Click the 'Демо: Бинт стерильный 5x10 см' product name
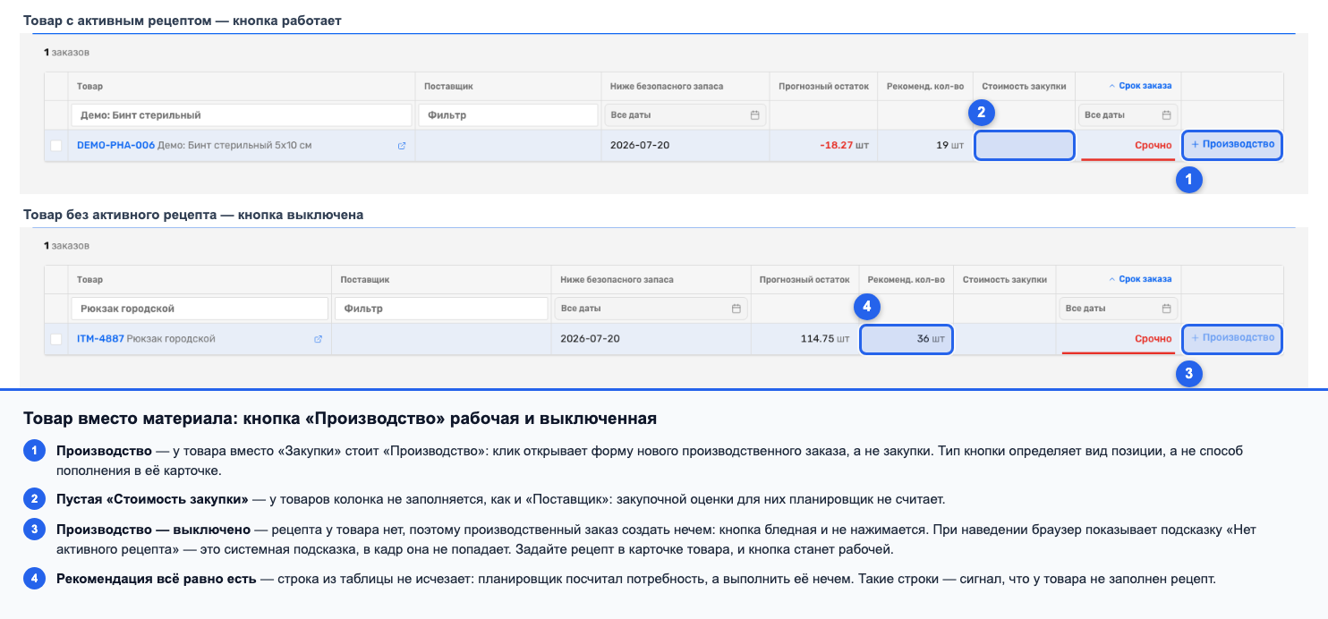Image resolution: width=1328 pixels, height=619 pixels. [234, 145]
